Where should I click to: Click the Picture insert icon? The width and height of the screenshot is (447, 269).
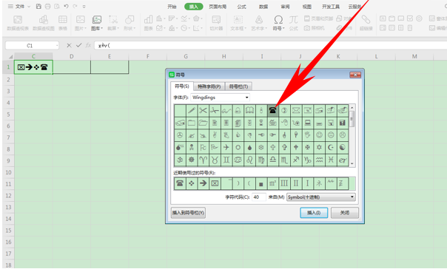tap(81, 23)
